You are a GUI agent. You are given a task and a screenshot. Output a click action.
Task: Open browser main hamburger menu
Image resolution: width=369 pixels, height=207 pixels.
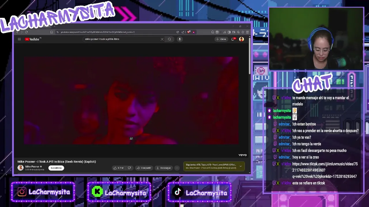[x=247, y=32]
